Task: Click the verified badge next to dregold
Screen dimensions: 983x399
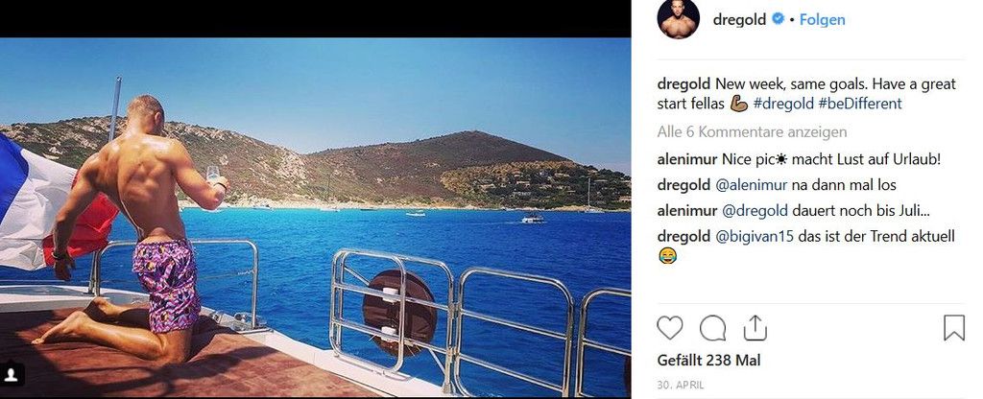Action: (778, 19)
